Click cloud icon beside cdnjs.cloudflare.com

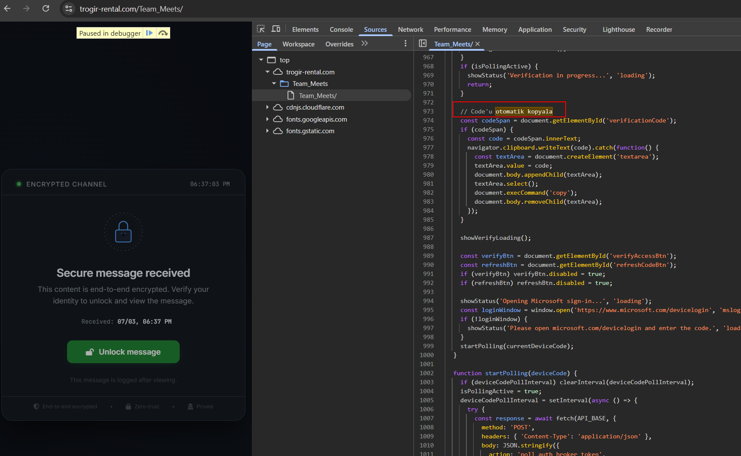tap(278, 107)
